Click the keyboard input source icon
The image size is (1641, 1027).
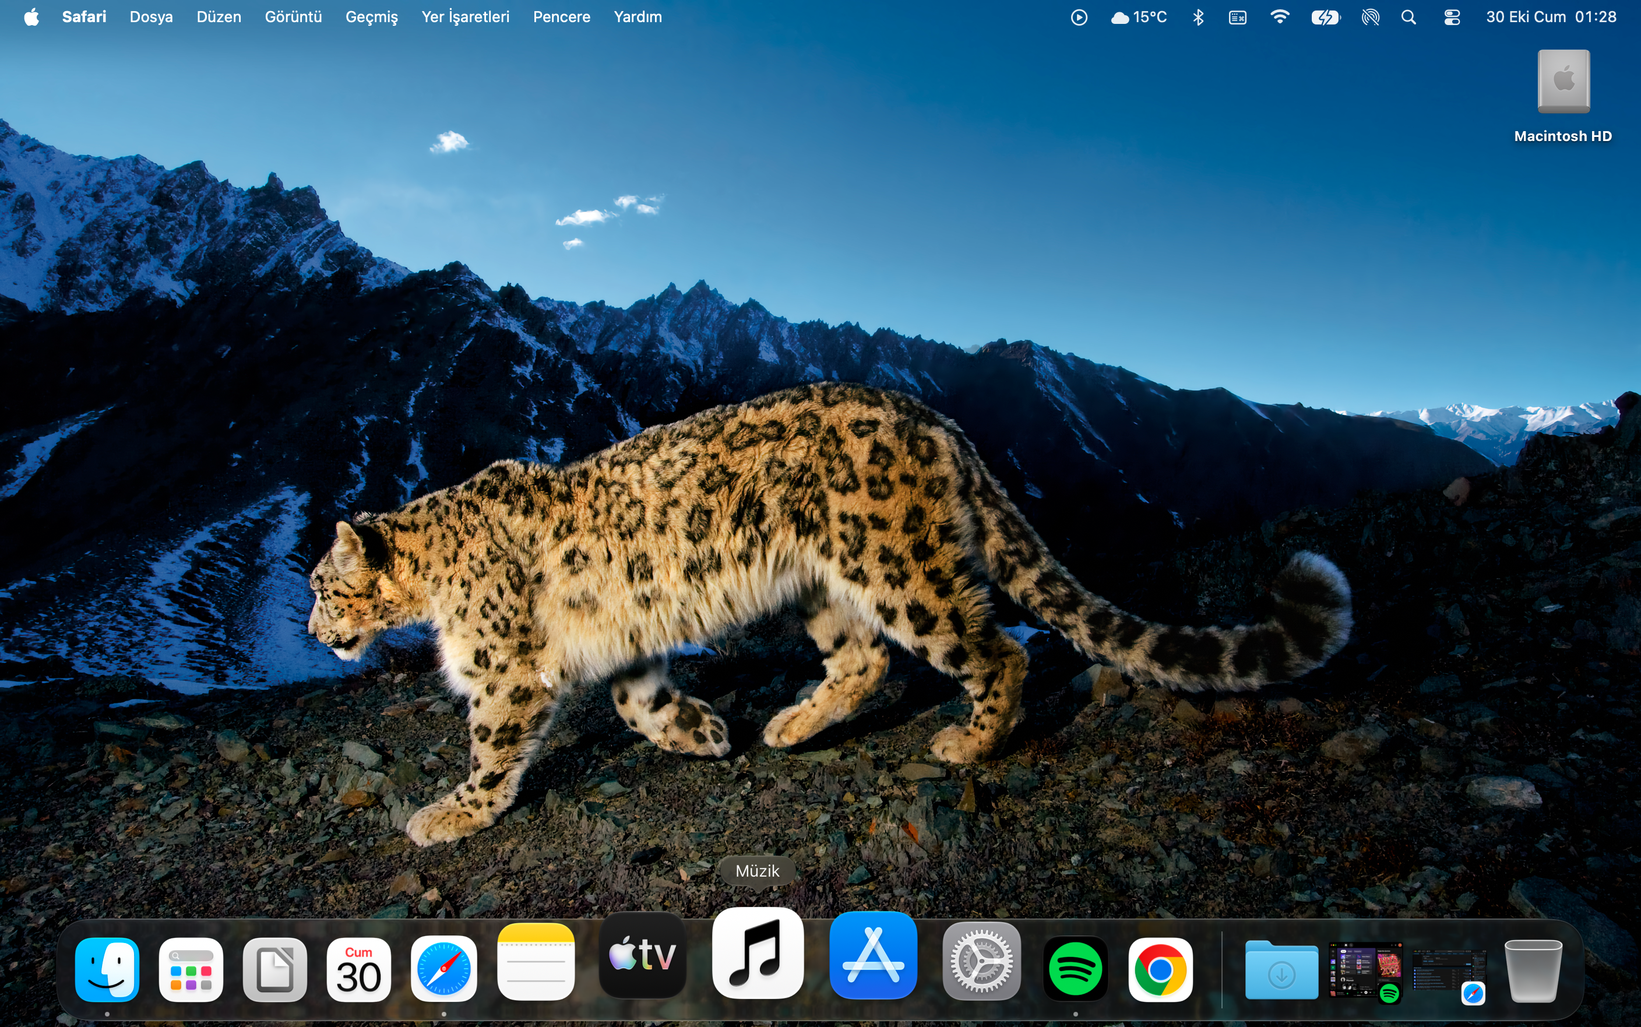[1238, 17]
